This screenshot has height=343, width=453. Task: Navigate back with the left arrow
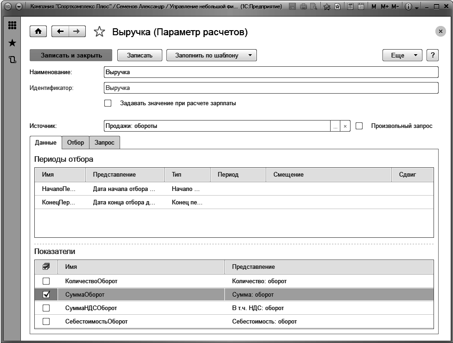click(60, 32)
